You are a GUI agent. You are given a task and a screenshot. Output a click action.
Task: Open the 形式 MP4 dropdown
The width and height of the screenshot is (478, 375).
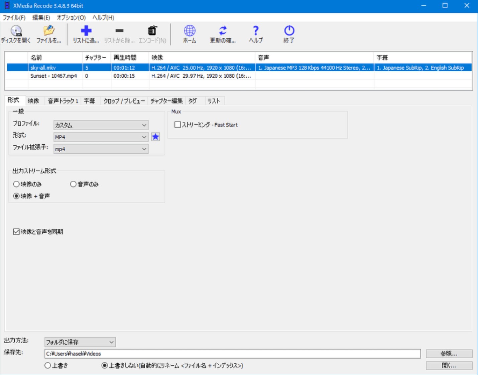point(101,137)
